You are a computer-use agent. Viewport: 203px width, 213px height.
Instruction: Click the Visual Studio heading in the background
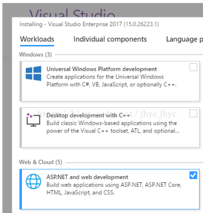pos(72,13)
